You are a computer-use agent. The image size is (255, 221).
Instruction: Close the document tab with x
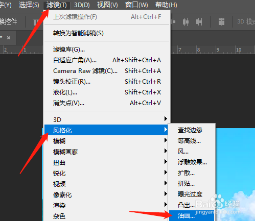pos(9,38)
